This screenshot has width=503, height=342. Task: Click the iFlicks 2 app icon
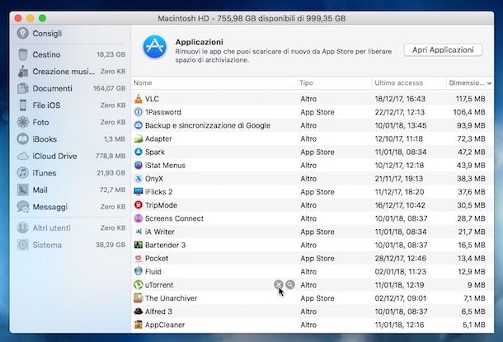(139, 192)
